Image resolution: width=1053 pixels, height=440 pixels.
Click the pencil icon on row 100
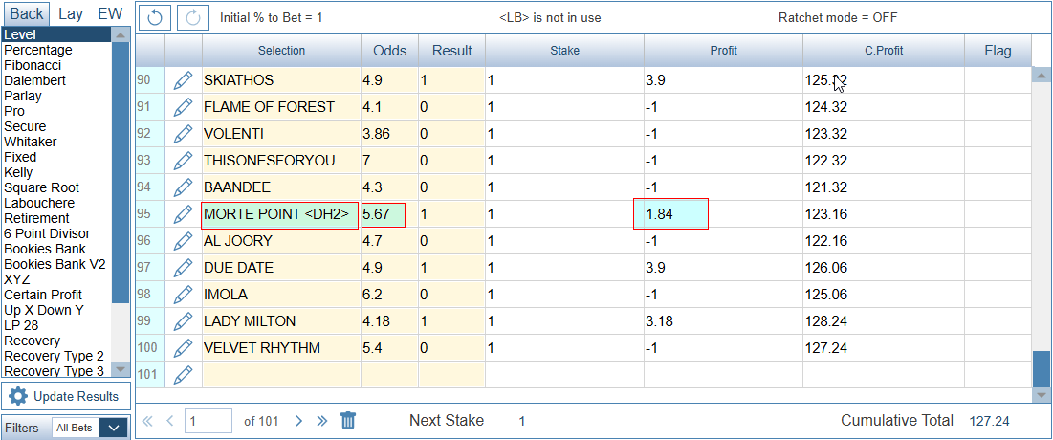183,348
